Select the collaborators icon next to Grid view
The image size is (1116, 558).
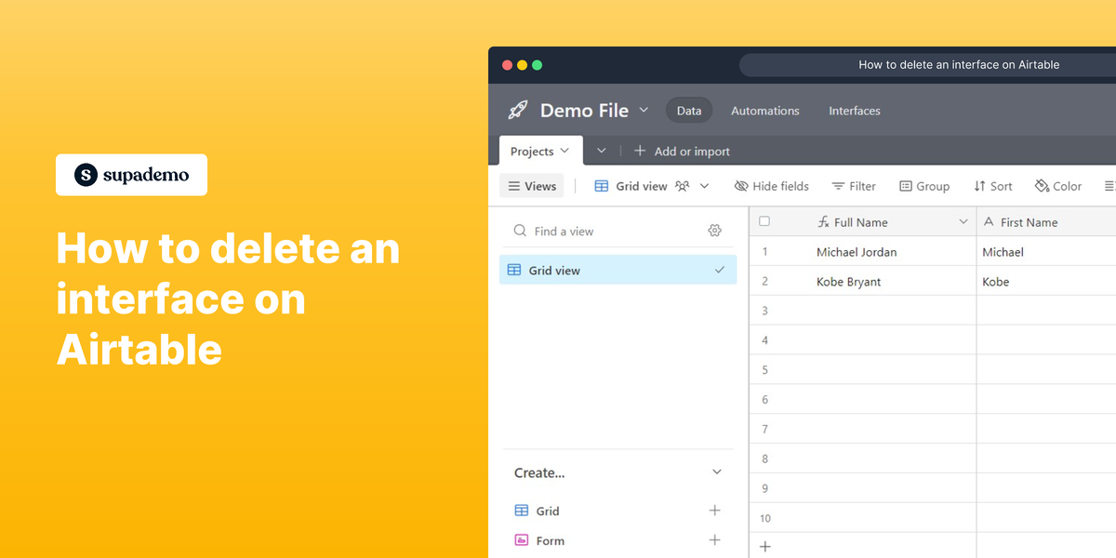click(680, 186)
